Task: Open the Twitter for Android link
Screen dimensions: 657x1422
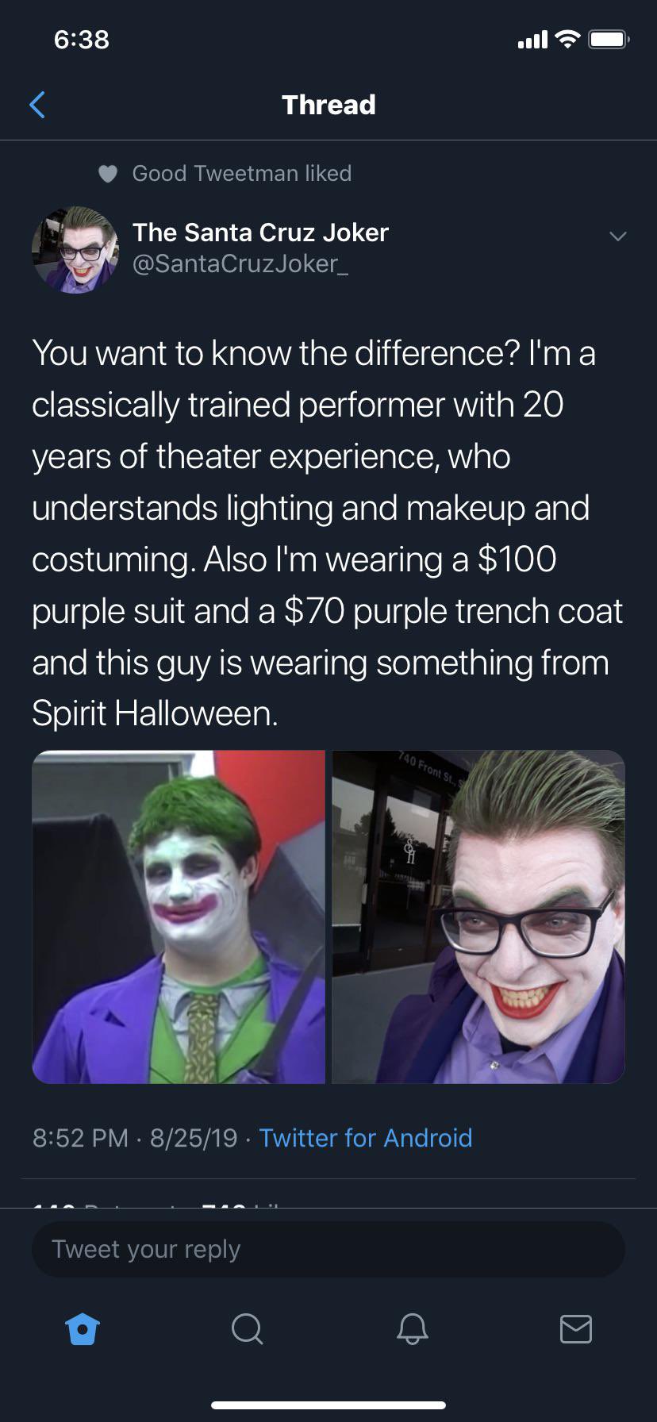Action: coord(366,1138)
